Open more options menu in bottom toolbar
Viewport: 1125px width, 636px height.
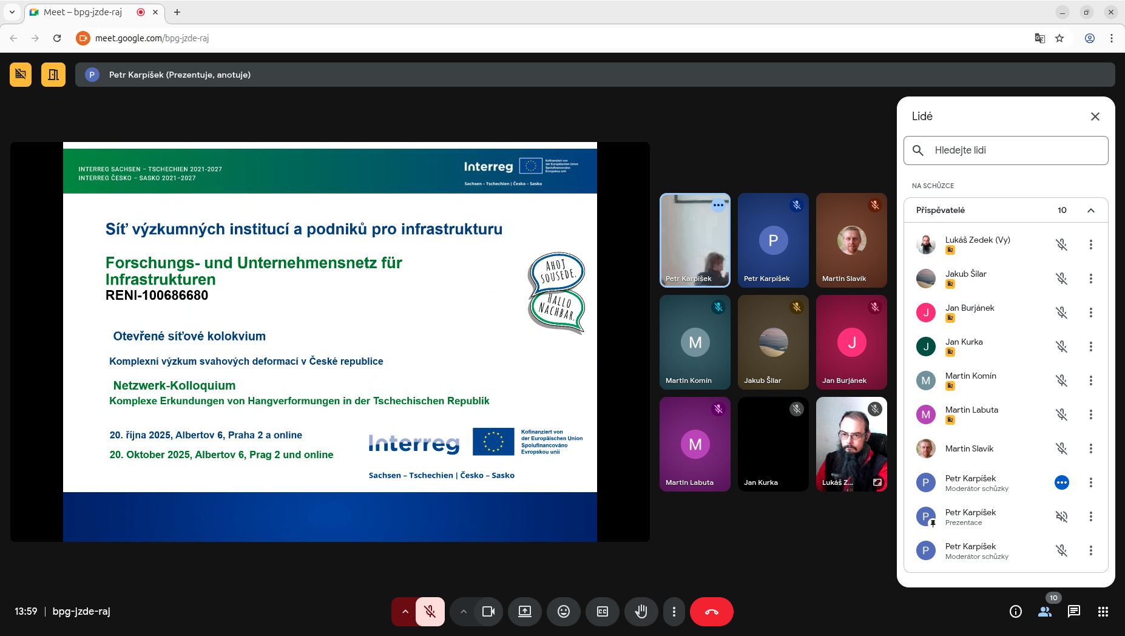674,612
